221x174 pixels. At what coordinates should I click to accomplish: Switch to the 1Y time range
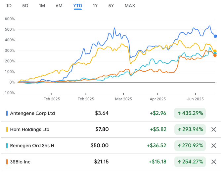[95, 6]
